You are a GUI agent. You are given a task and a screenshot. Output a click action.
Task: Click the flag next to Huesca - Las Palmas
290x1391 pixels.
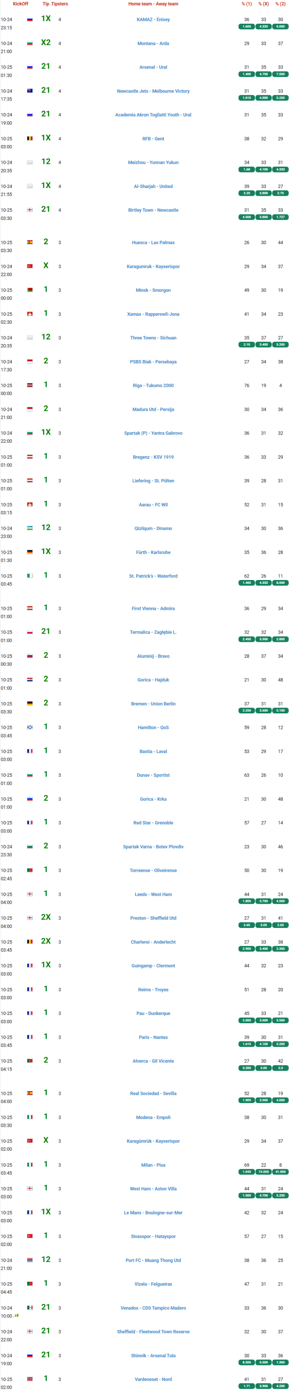[x=29, y=242]
